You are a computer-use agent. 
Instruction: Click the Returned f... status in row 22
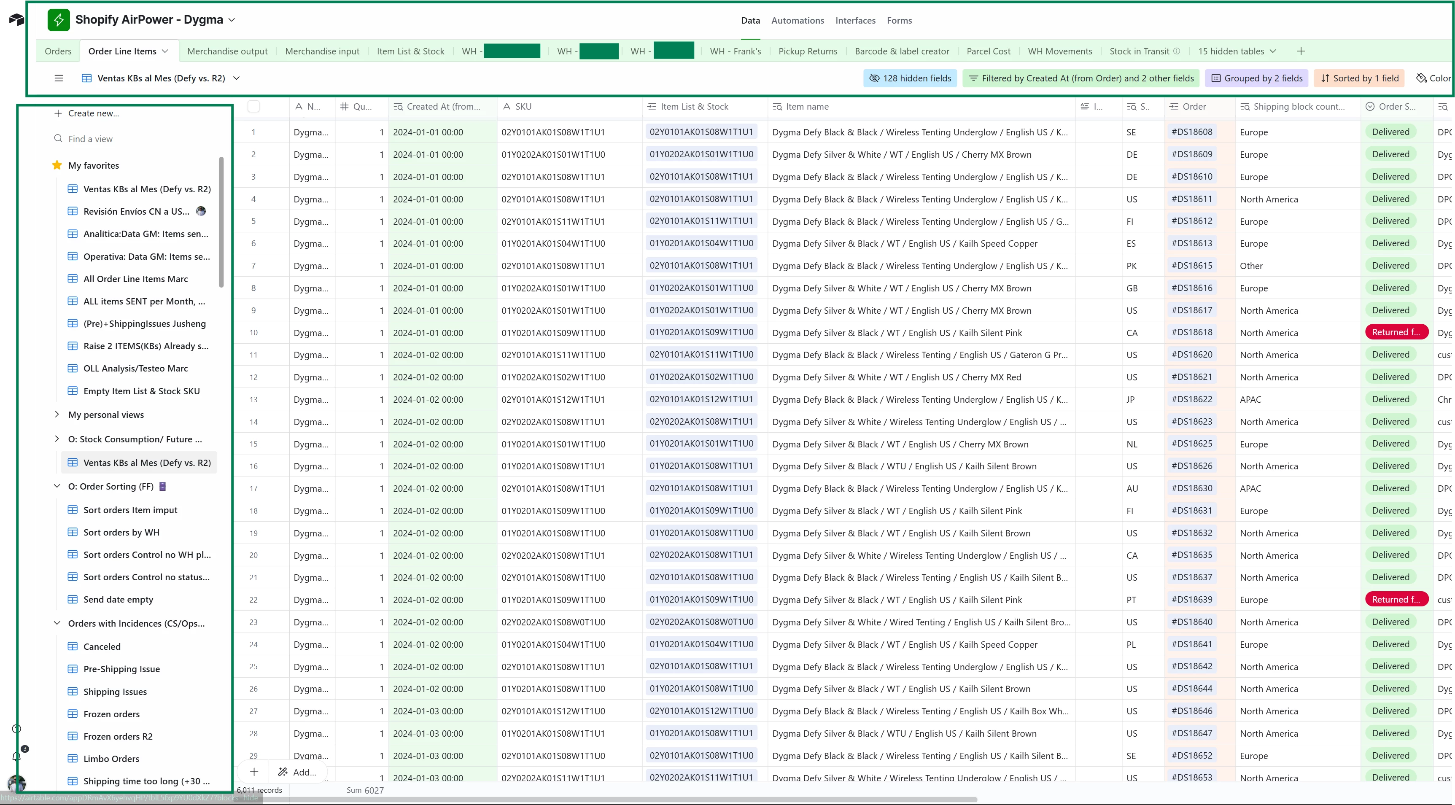point(1396,599)
